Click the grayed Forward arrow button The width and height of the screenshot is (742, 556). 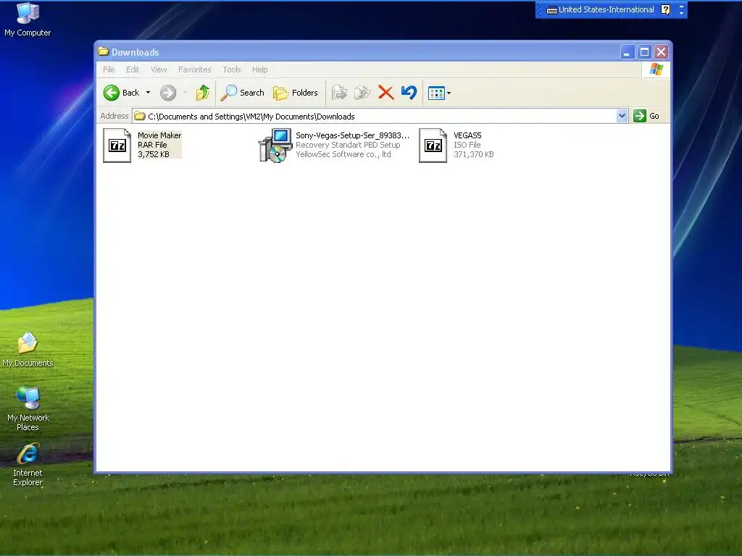tap(168, 93)
